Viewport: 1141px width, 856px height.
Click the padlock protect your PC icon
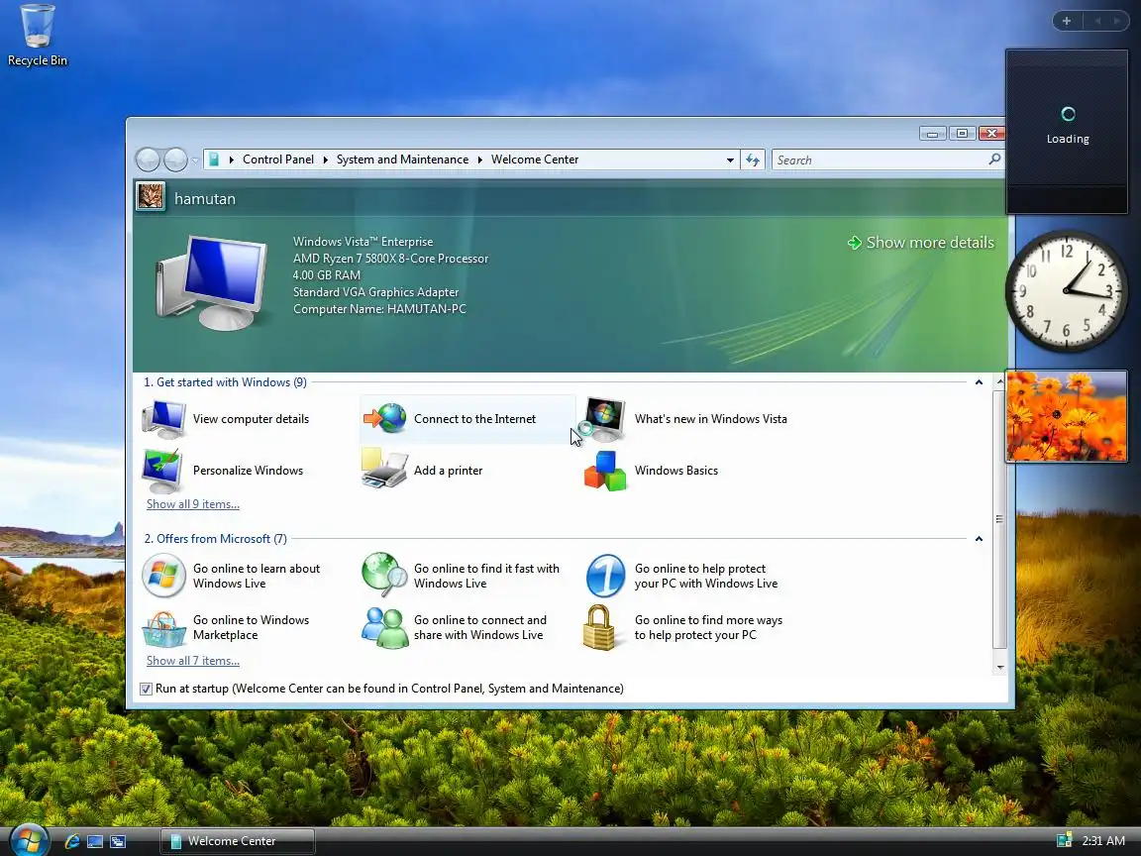(599, 627)
